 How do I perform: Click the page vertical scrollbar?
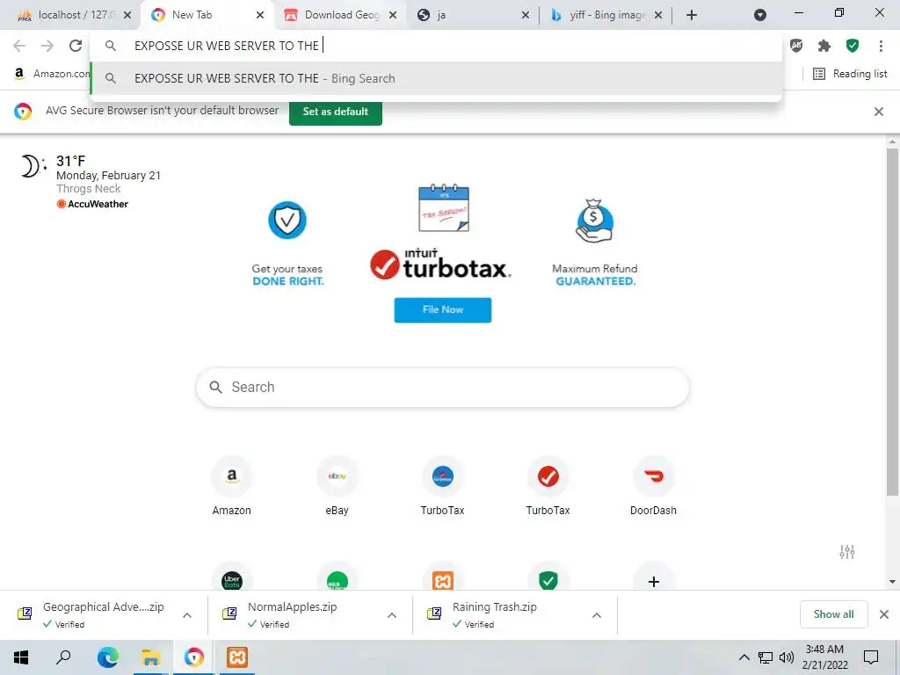coord(892,322)
